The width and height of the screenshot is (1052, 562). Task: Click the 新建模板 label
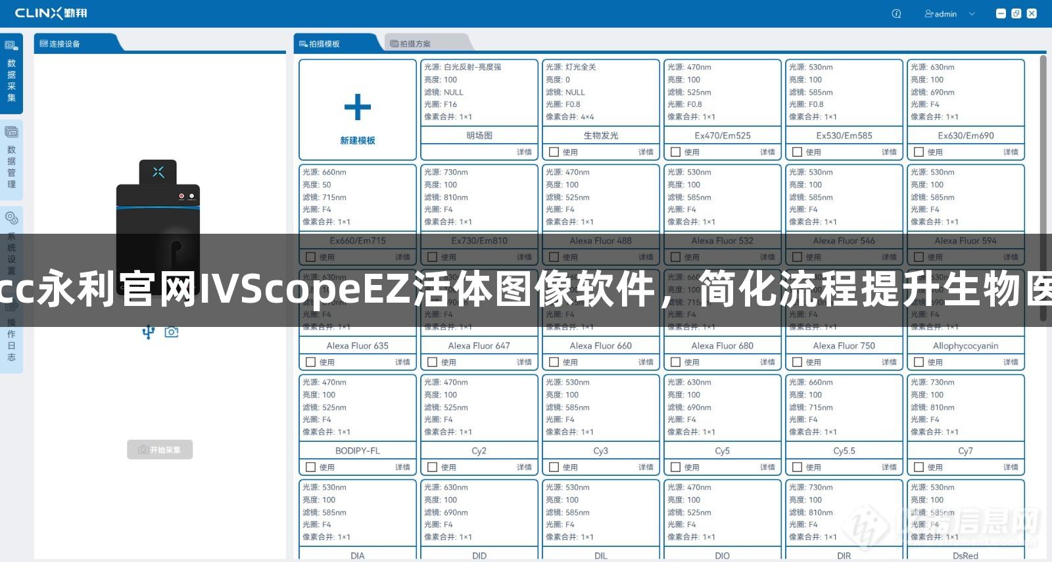point(358,140)
